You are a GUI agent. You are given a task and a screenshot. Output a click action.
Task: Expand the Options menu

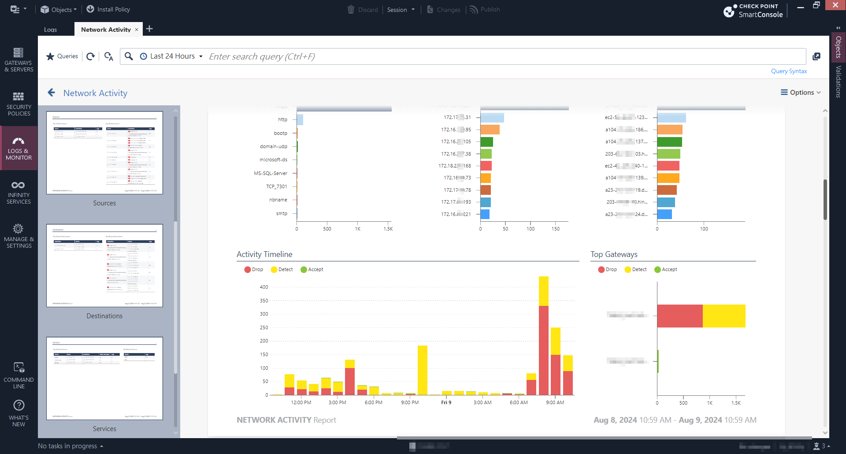pyautogui.click(x=801, y=93)
